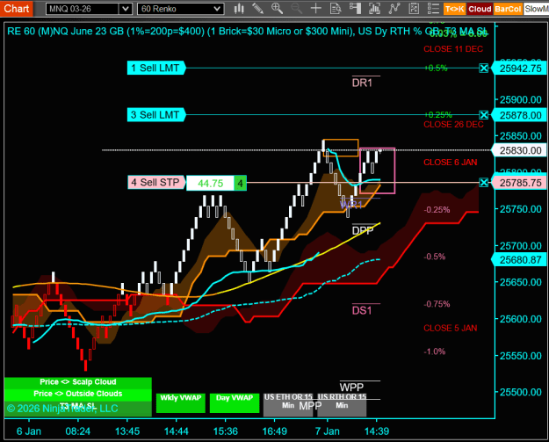The width and height of the screenshot is (549, 442).
Task: Click the Price <> Outside Clouds indicator bar
Action: 77,394
